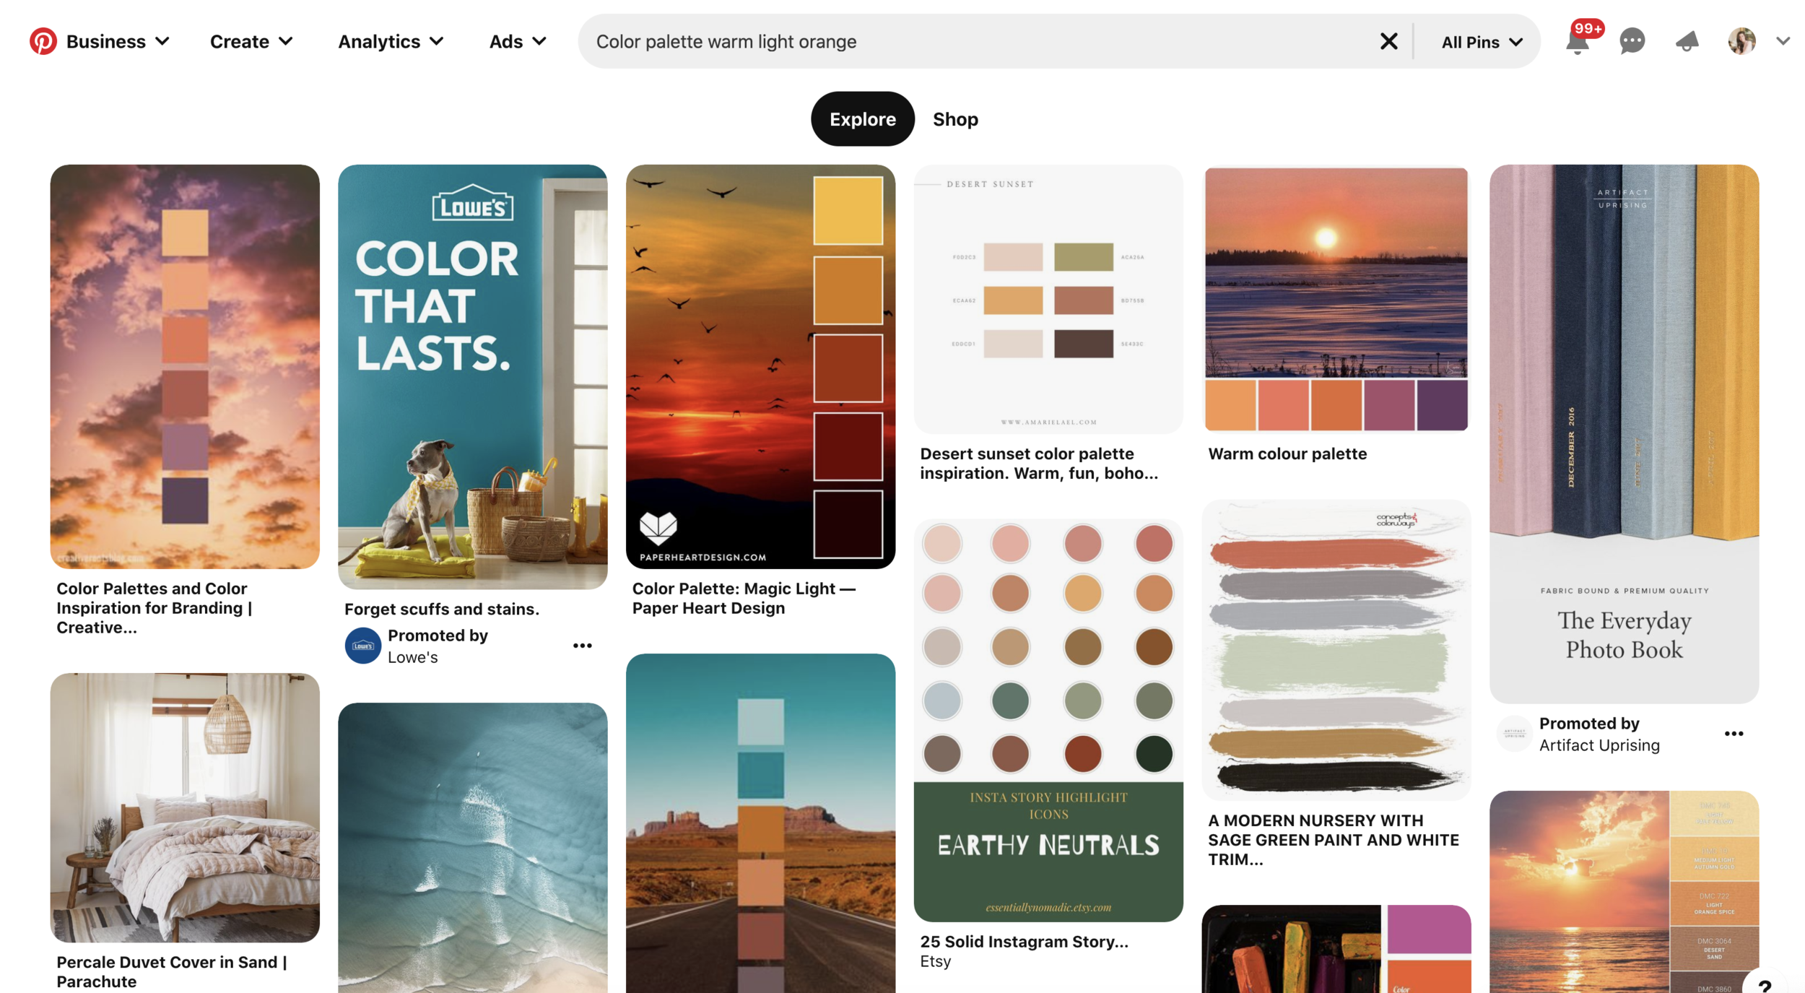Viewport: 1805px width, 993px height.
Task: Open the notifications bell
Action: [x=1577, y=43]
